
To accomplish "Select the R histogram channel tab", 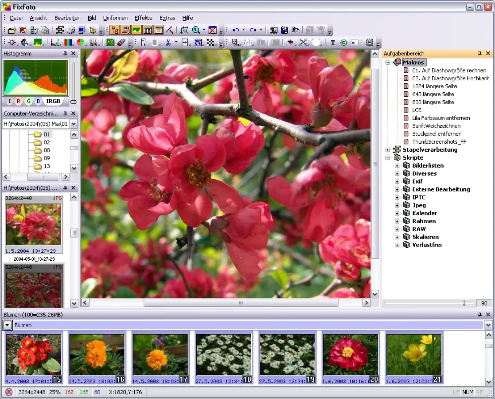I will point(19,101).
